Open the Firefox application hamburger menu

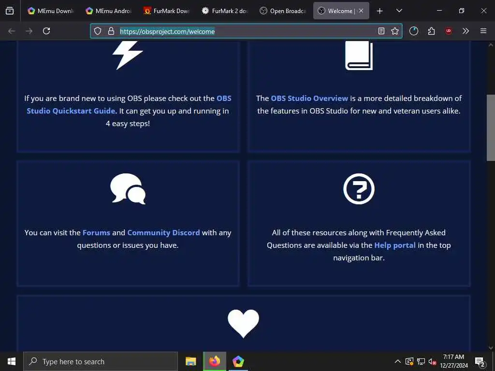tap(483, 31)
